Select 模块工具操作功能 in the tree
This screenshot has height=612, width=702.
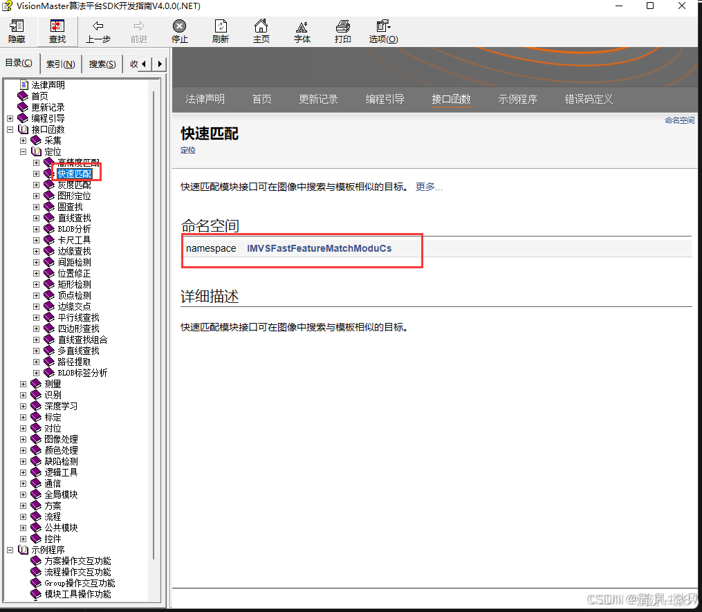pyautogui.click(x=77, y=593)
